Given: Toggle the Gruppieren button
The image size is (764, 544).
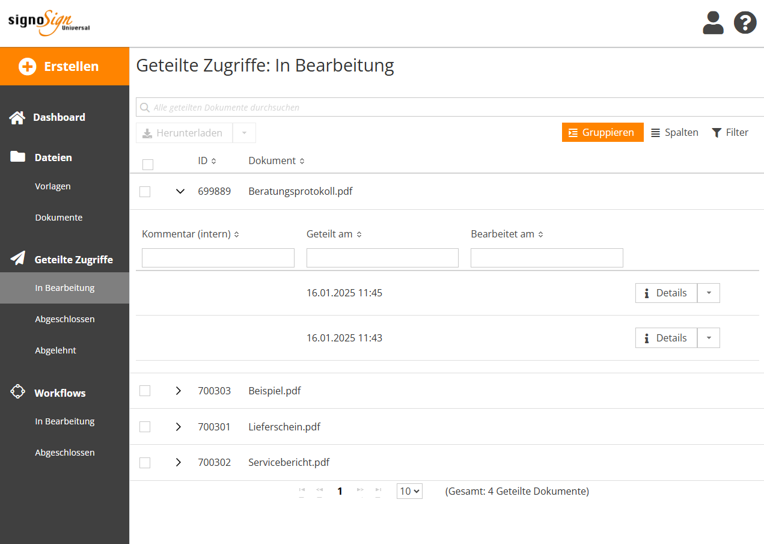Looking at the screenshot, I should click(602, 132).
